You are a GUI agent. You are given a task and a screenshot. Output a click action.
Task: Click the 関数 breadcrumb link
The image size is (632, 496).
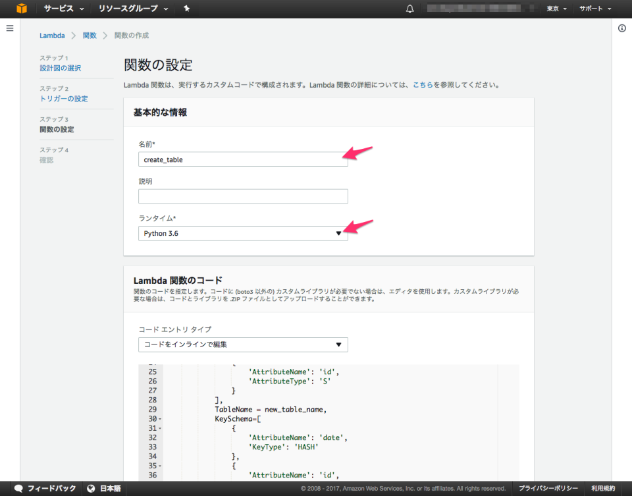click(90, 36)
